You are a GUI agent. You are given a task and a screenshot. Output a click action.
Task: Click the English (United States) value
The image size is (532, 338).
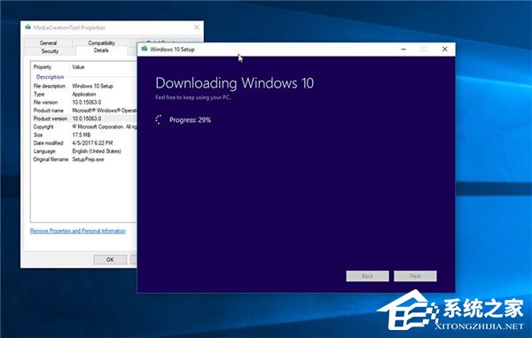point(97,151)
